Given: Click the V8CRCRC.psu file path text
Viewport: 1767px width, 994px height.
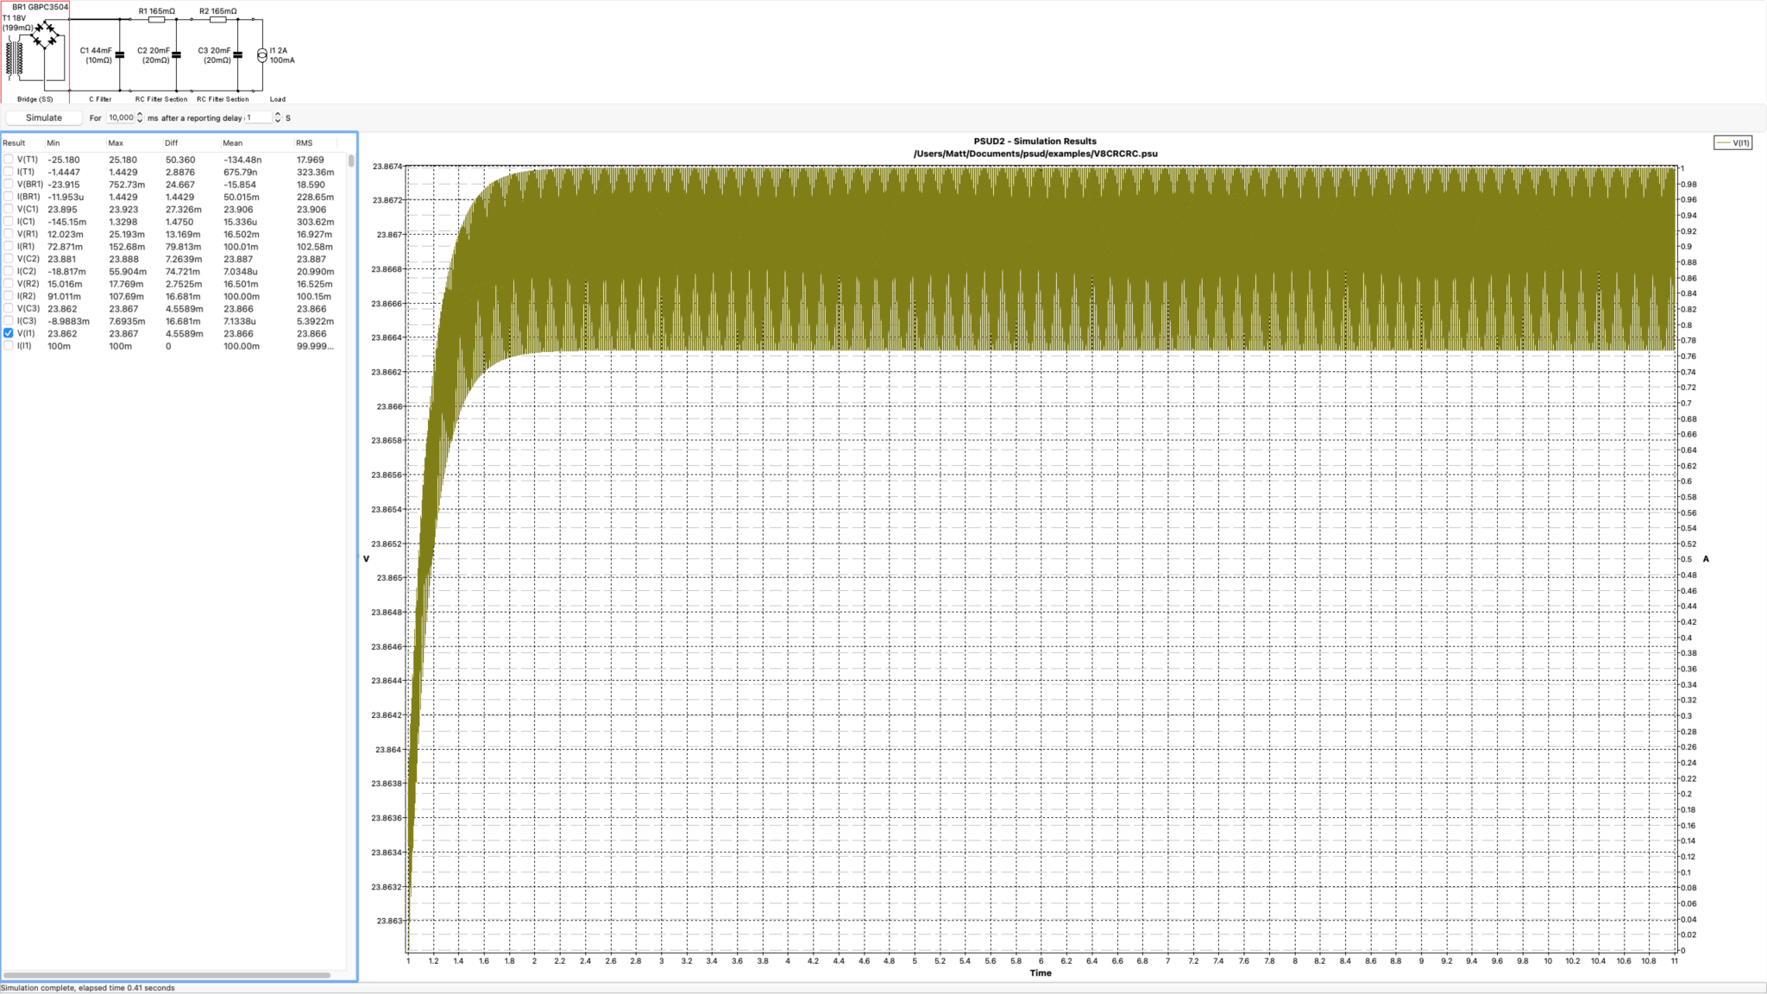Looking at the screenshot, I should (x=1035, y=154).
